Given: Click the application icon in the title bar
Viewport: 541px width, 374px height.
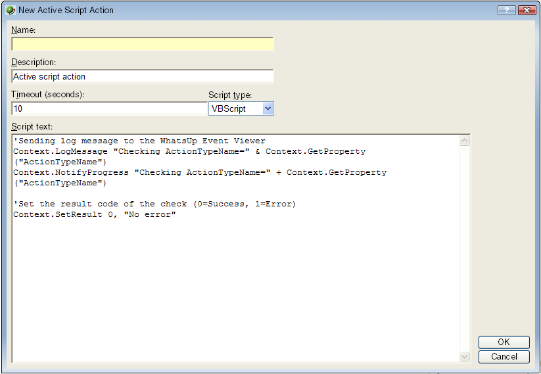Looking at the screenshot, I should 10,10.
